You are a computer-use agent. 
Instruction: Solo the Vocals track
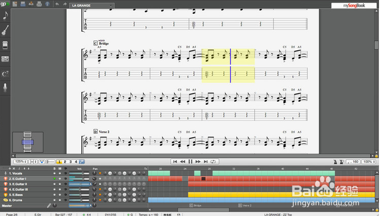click(55, 173)
